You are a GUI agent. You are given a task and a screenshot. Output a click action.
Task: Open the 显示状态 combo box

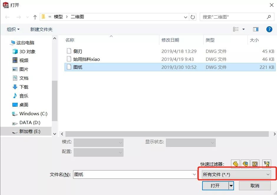(x=190, y=142)
